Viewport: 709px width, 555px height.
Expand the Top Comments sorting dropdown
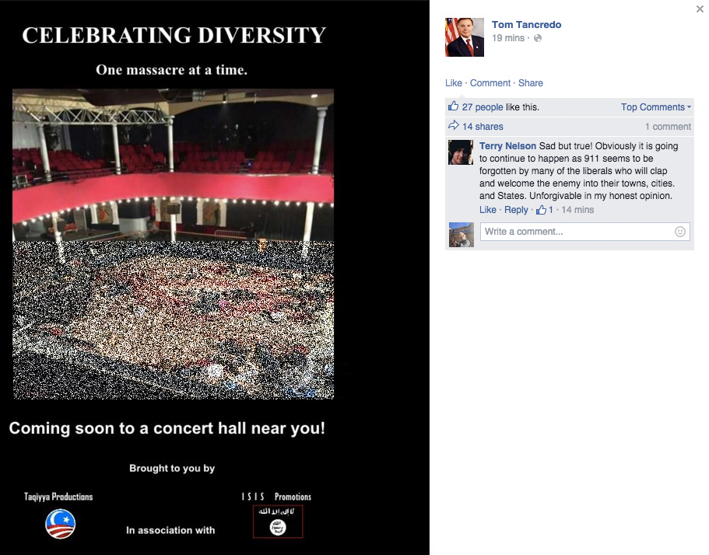[655, 107]
